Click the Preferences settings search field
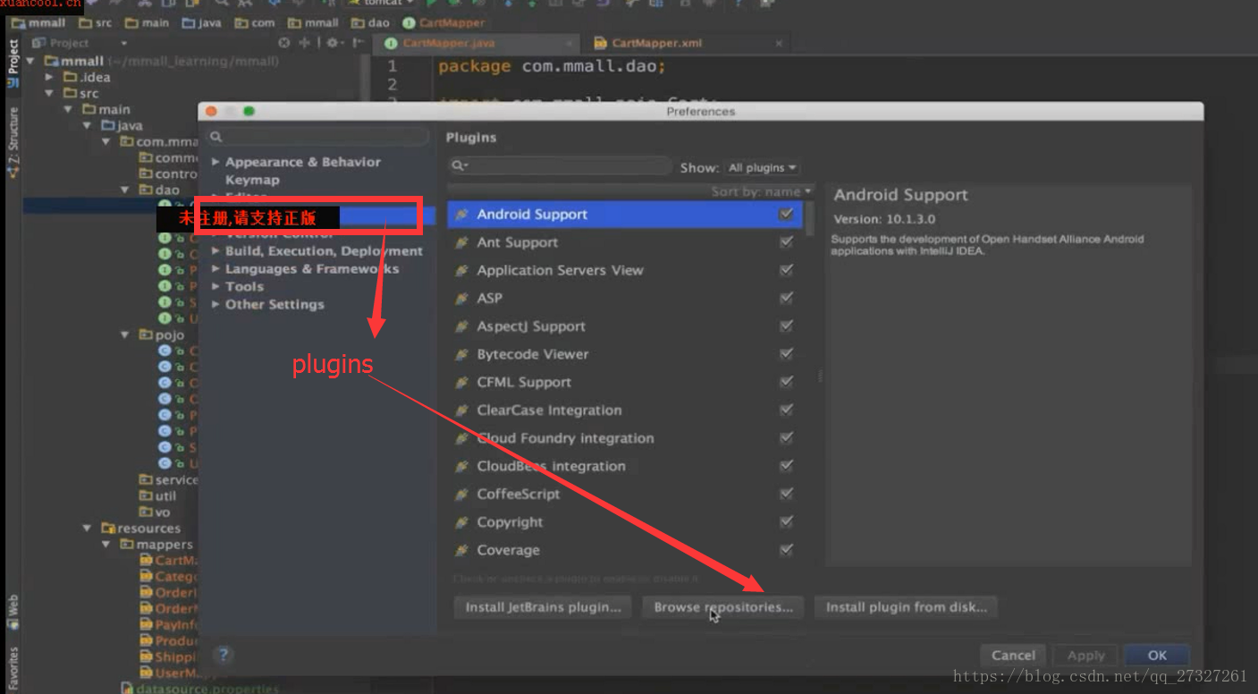The height and width of the screenshot is (694, 1258). [x=317, y=137]
